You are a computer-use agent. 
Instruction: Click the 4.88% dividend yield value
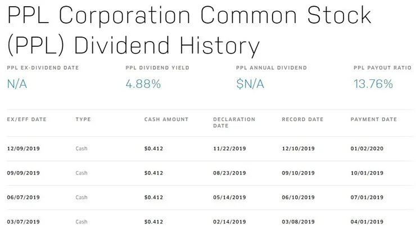click(x=143, y=84)
